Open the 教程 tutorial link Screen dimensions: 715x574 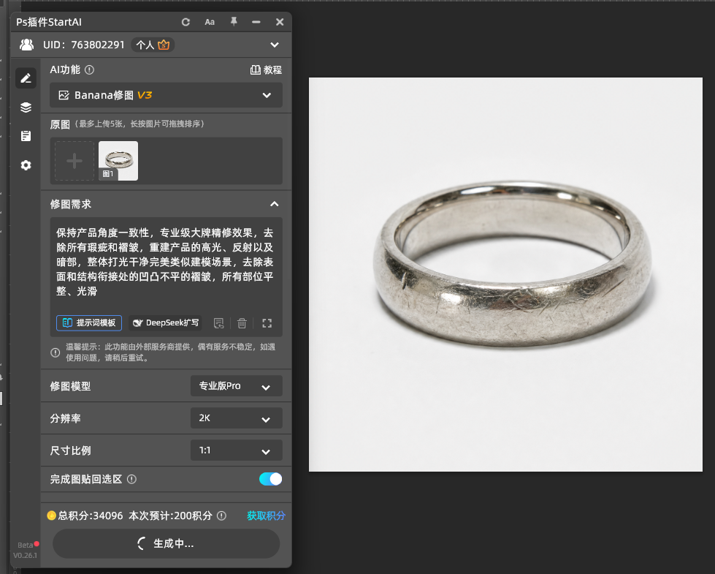(x=267, y=70)
